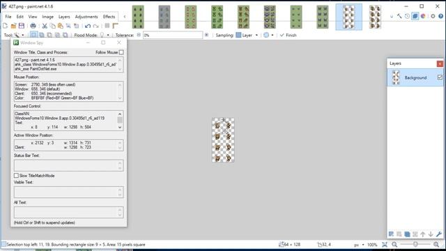Click Zoom In magnifier icon

(x=436, y=245)
